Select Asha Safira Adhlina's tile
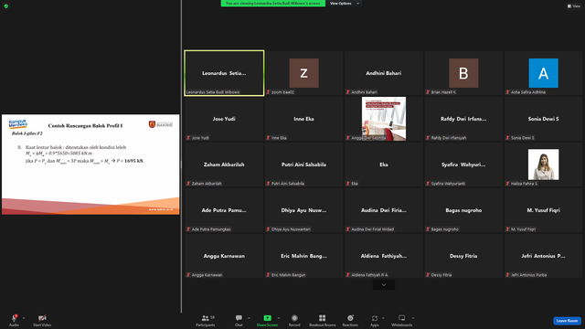The height and width of the screenshot is (329, 585). 543,73
